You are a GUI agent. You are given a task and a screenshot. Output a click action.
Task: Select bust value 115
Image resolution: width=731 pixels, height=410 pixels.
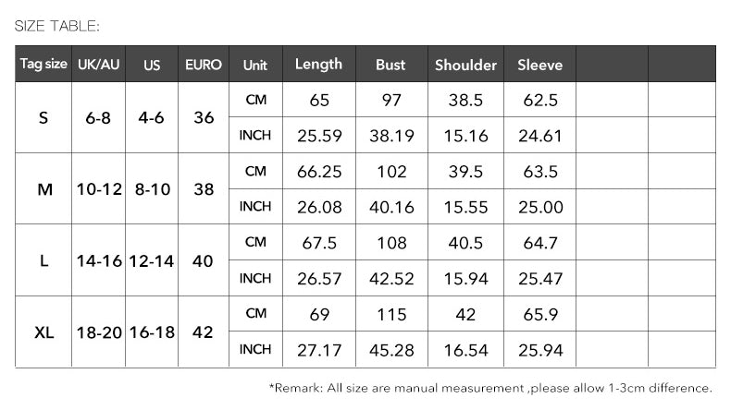click(391, 315)
